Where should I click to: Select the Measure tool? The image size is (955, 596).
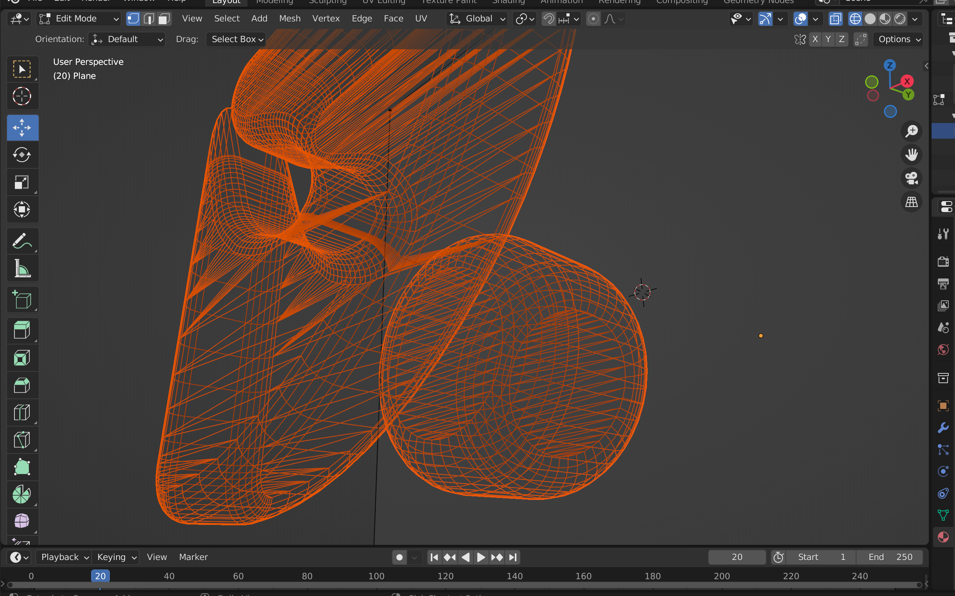[23, 268]
